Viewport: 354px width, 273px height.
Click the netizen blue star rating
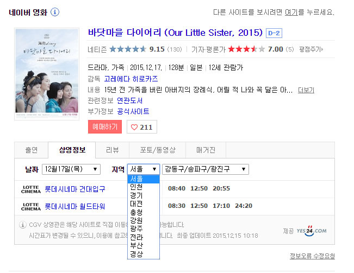point(128,49)
